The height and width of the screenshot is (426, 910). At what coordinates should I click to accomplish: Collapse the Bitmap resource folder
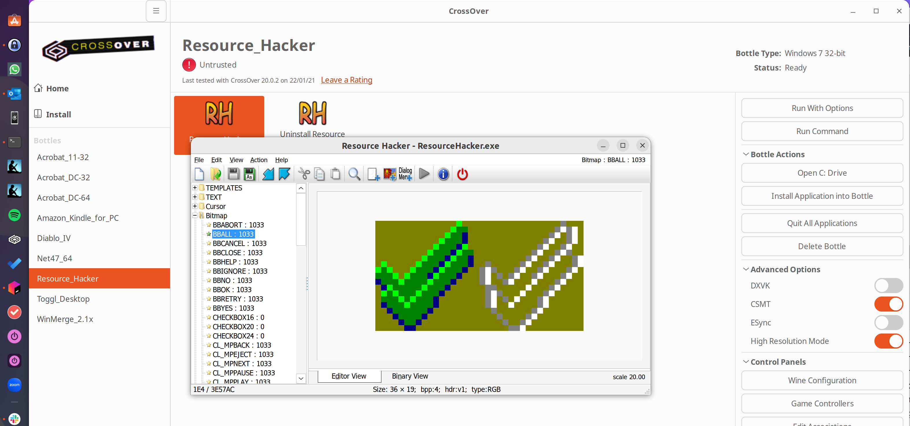195,215
